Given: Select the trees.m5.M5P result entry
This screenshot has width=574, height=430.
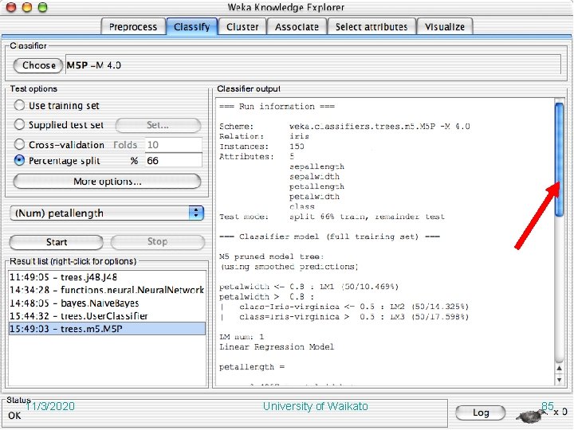Looking at the screenshot, I should 107,329.
